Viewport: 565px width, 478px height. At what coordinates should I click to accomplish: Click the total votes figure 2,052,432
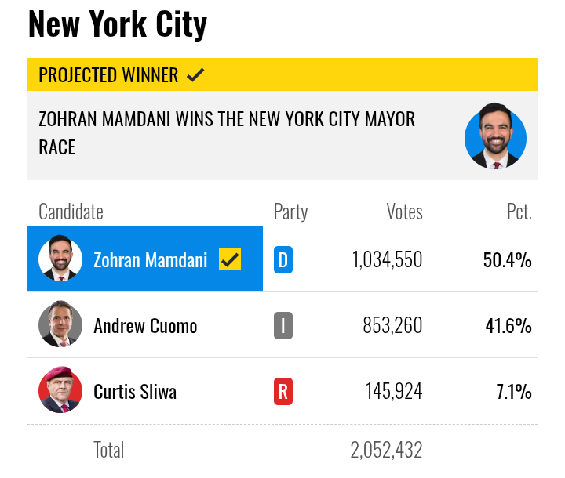[386, 450]
